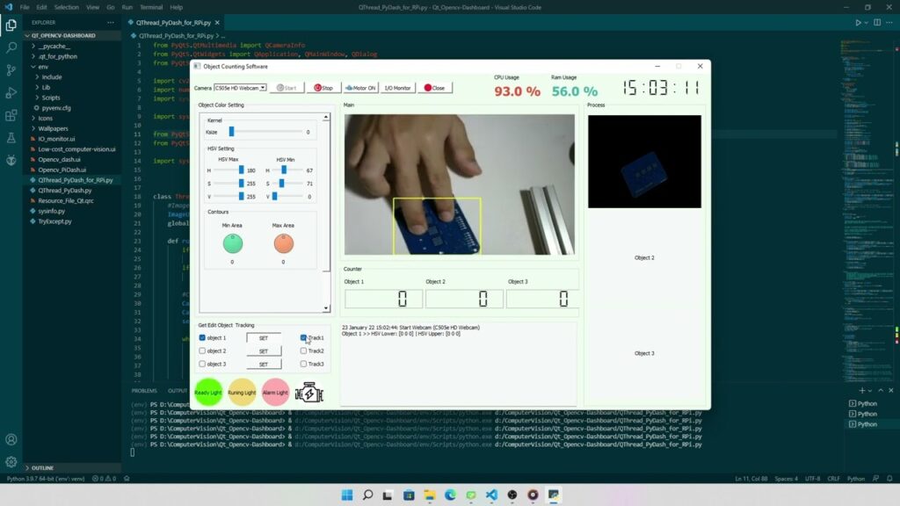Screen dimensions: 900x506
Task: Expand the OUTLINE section
Action: [x=42, y=467]
